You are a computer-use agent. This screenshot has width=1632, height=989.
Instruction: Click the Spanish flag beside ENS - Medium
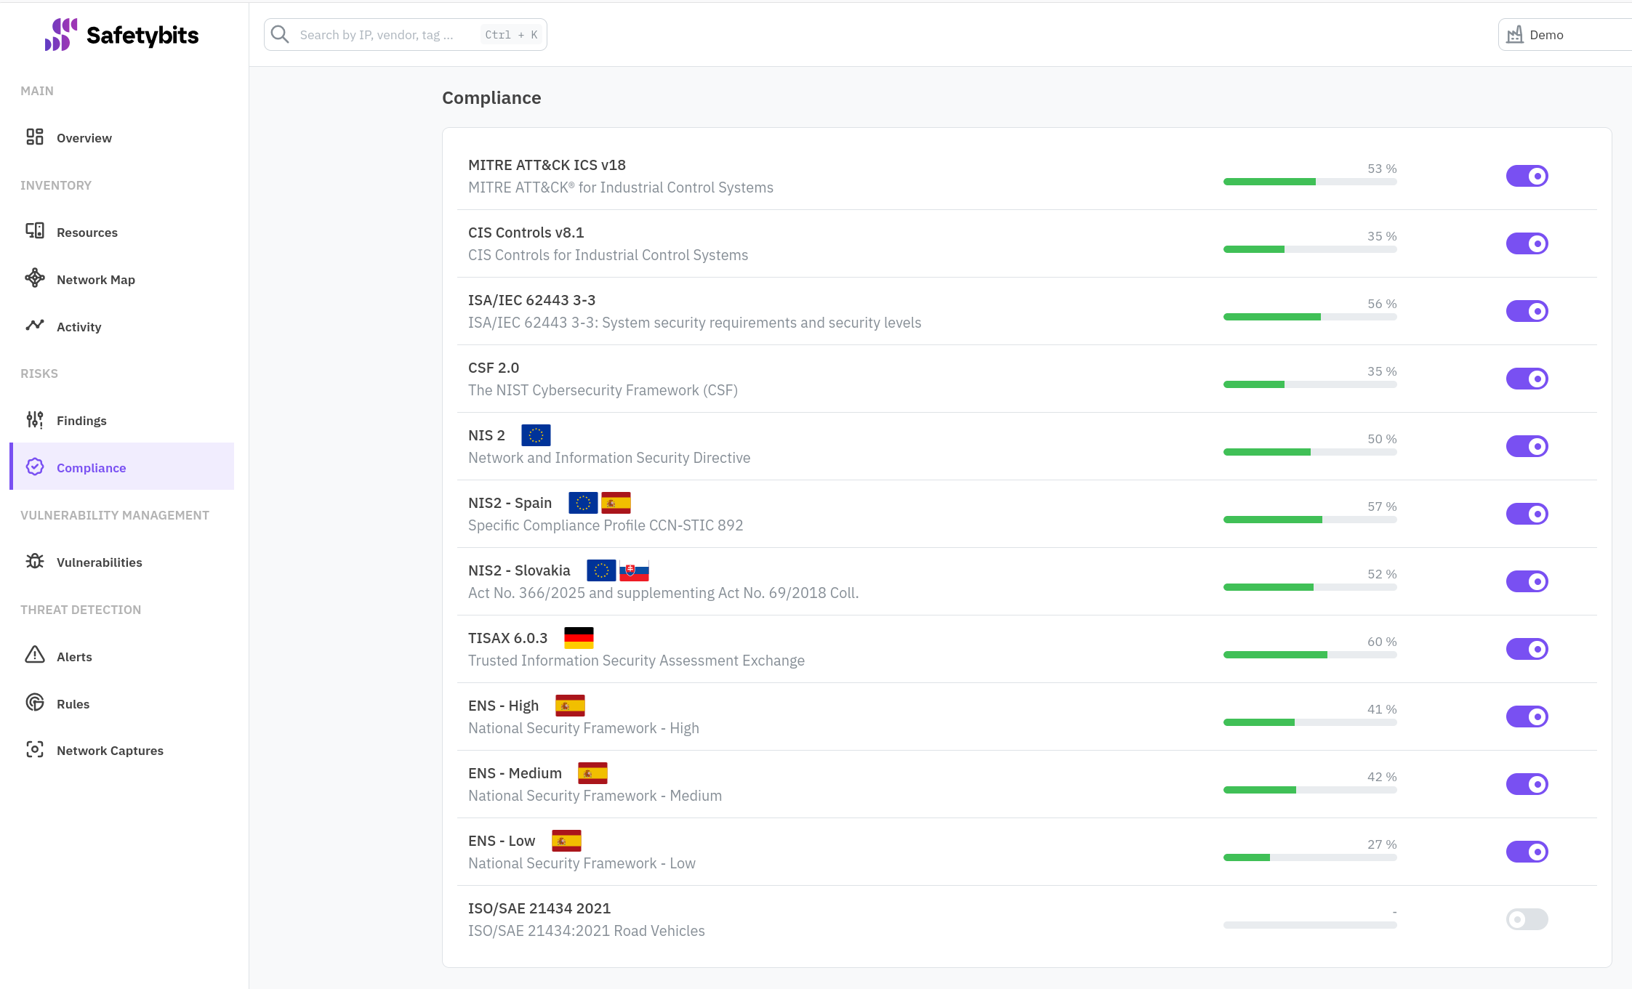[592, 773]
